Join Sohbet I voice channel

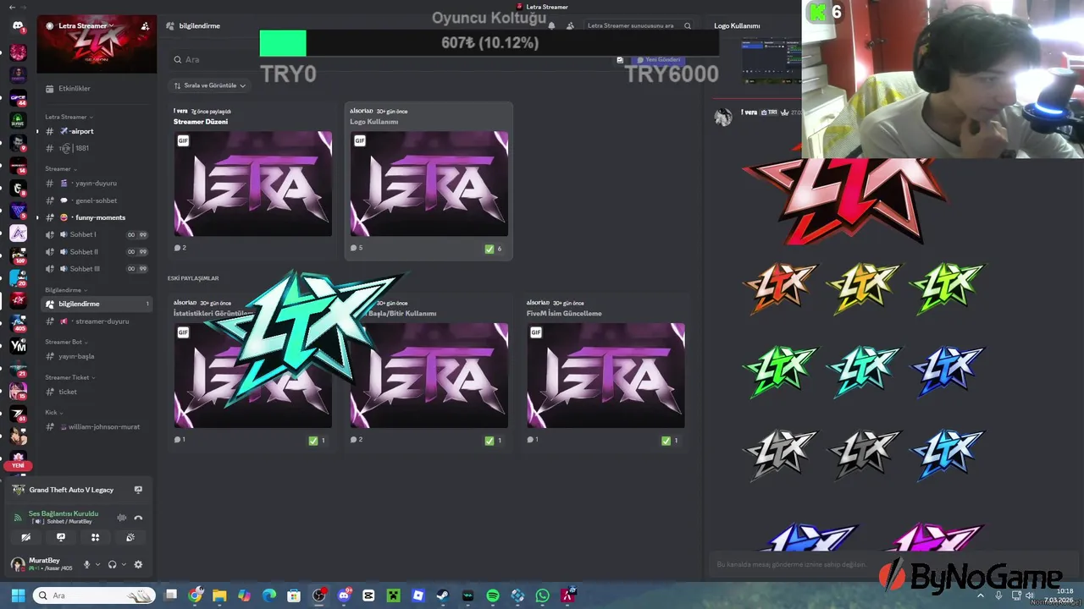(97, 234)
